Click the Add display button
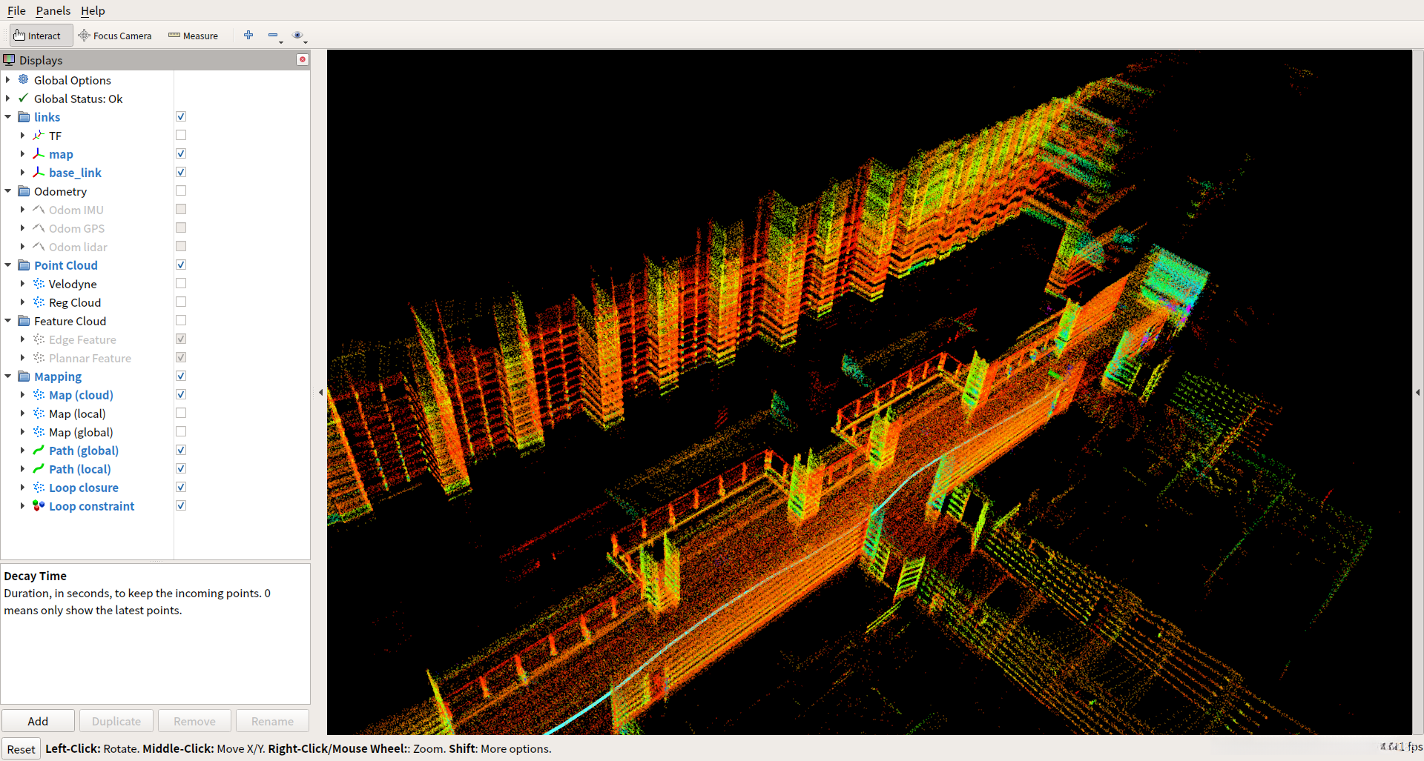 [38, 721]
